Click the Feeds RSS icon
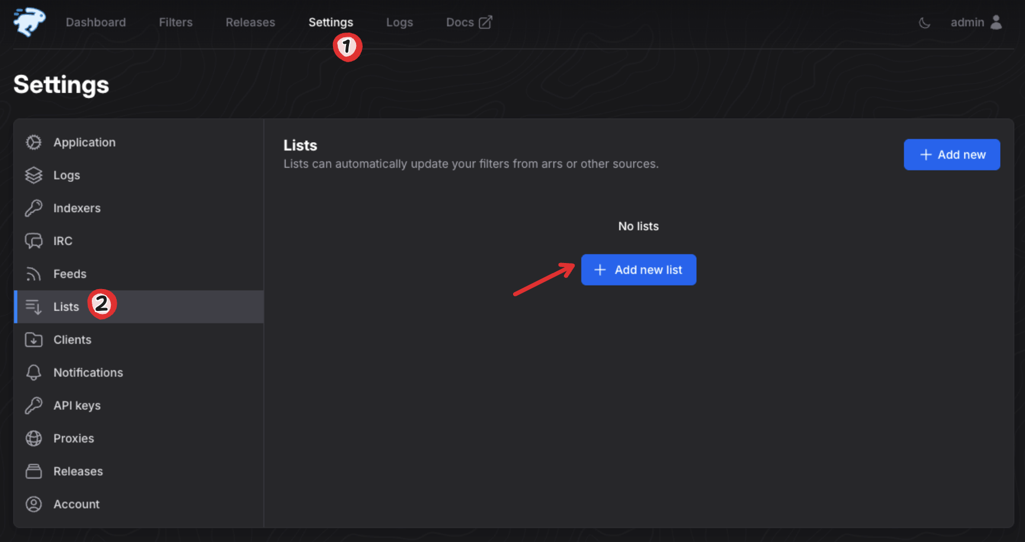 coord(34,274)
